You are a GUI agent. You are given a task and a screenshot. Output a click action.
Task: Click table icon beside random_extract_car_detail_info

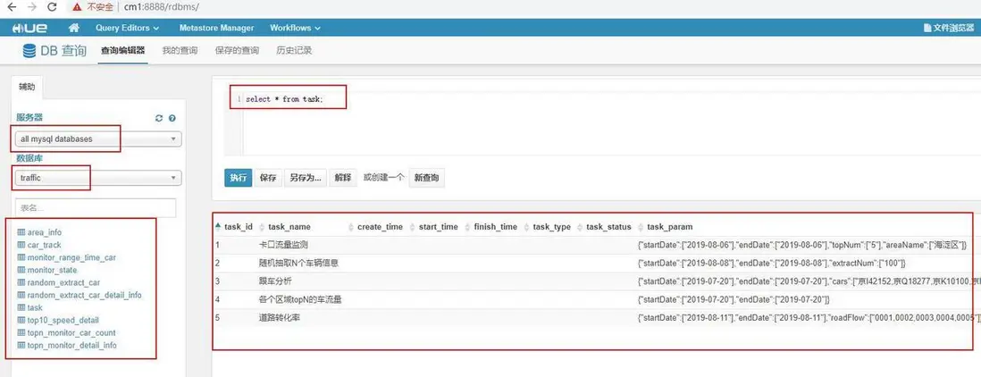click(x=21, y=295)
